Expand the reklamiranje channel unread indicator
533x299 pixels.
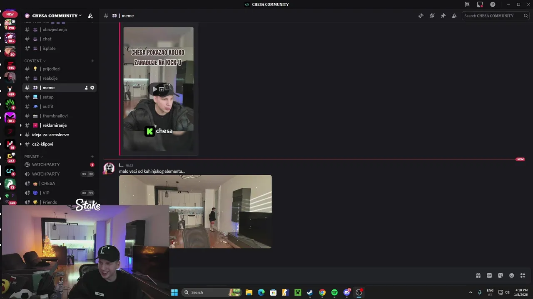click(x=21, y=125)
